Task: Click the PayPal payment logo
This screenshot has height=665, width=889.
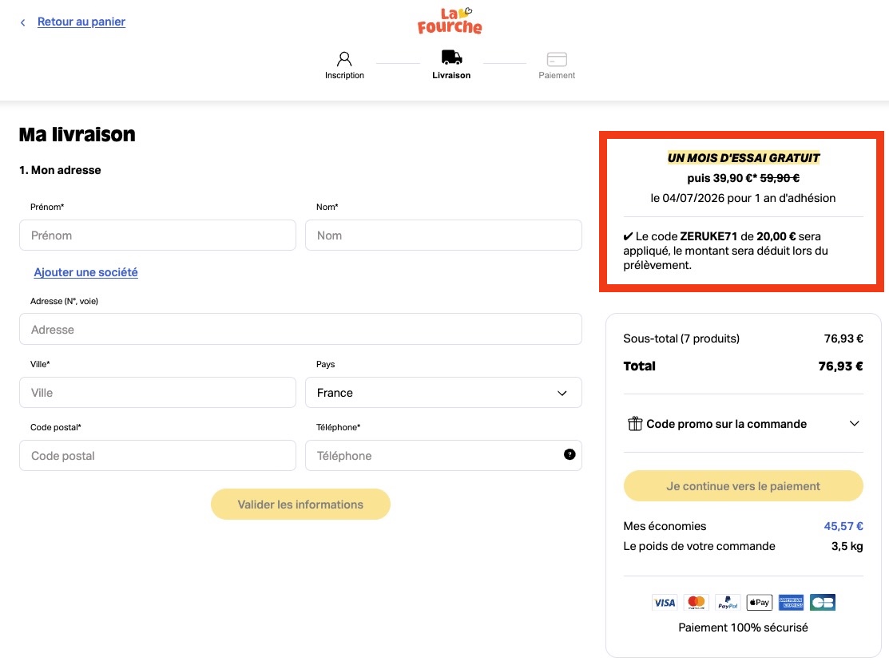Action: pos(728,603)
